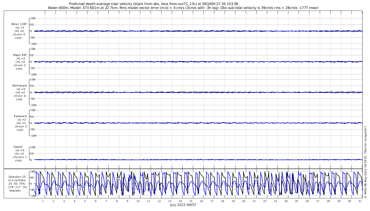This screenshot has width=370, height=211.
Task: Select the 'Direction (T)' panel label
Action: (17, 177)
